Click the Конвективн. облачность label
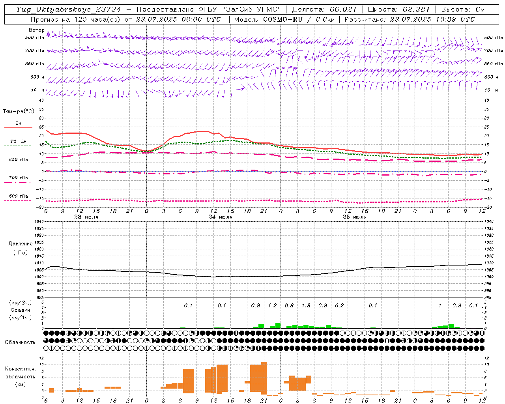Image resolution: width=505 pixels, height=404 pixels. point(20,372)
